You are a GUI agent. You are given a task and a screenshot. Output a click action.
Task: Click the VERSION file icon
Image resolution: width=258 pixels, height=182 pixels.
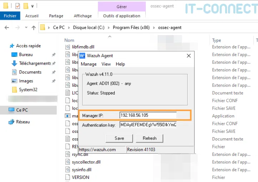coord(68,177)
